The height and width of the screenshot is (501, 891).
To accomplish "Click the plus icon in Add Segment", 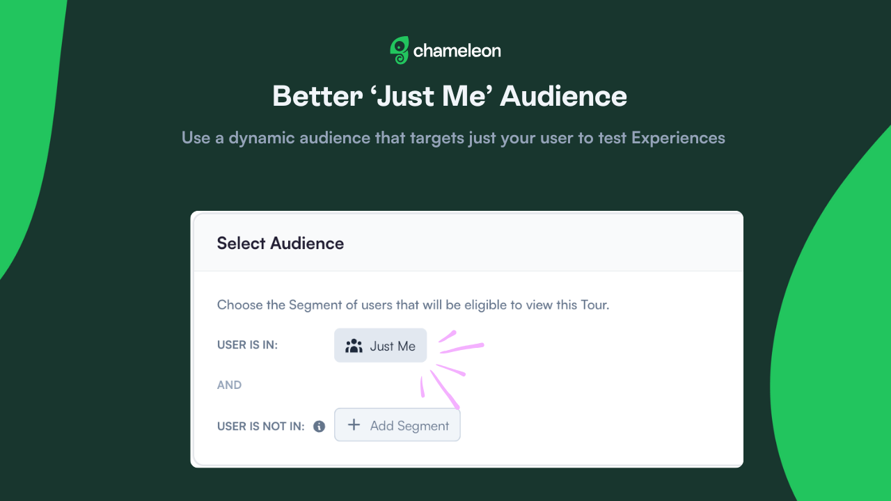I will tap(354, 424).
